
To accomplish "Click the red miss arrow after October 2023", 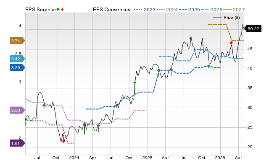I will (x=63, y=139).
